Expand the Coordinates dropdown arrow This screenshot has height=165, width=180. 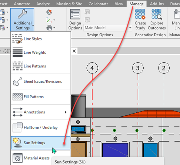tap(54, 20)
